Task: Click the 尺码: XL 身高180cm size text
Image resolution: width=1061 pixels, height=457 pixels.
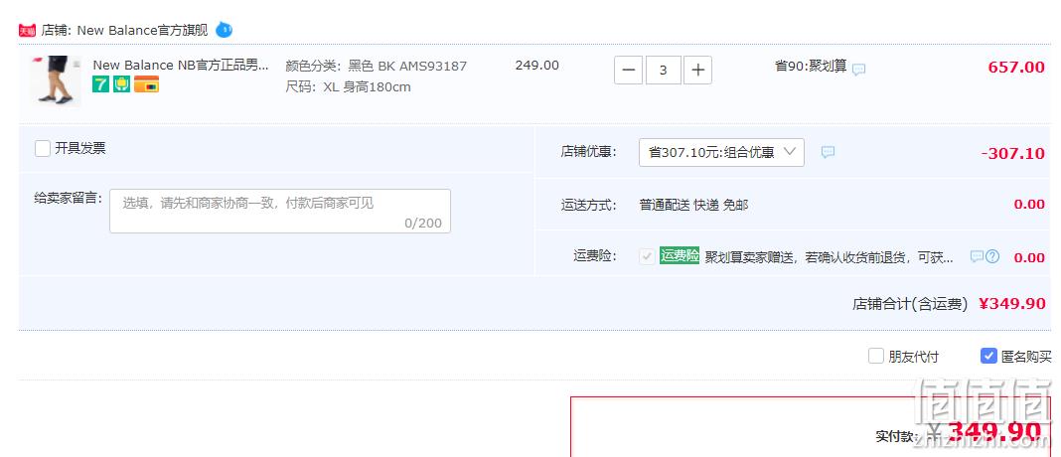Action: coord(348,86)
